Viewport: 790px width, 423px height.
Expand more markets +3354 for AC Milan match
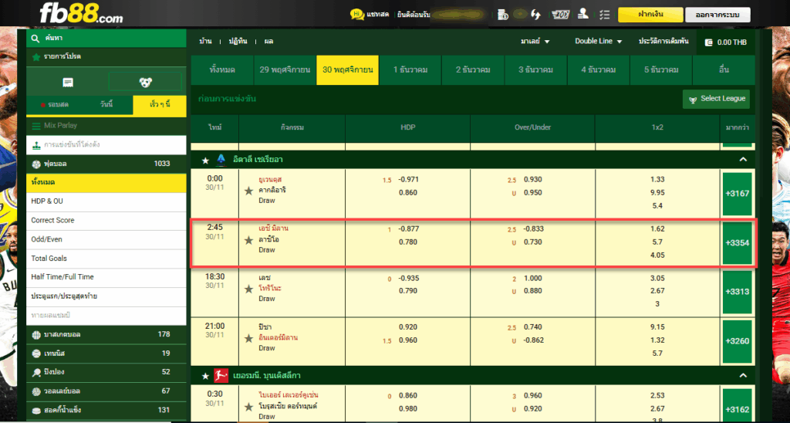coord(738,243)
